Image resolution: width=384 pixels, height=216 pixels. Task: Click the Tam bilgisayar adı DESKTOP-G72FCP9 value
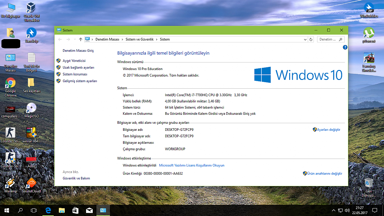pos(179,136)
